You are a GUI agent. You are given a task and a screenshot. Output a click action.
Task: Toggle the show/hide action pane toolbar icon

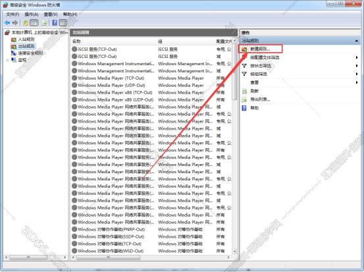pos(63,23)
